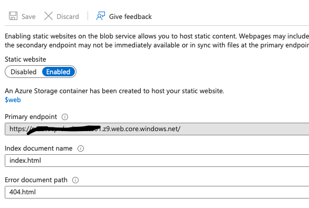This screenshot has height=208, width=309.
Task: Open the $web container link
Action: click(x=13, y=100)
